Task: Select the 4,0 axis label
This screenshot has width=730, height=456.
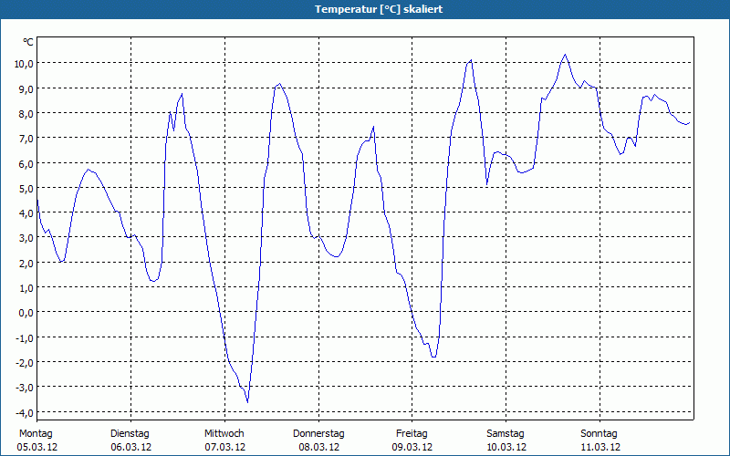Action: pyautogui.click(x=26, y=213)
